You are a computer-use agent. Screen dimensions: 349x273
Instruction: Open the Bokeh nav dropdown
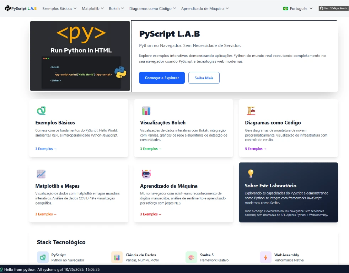click(116, 9)
